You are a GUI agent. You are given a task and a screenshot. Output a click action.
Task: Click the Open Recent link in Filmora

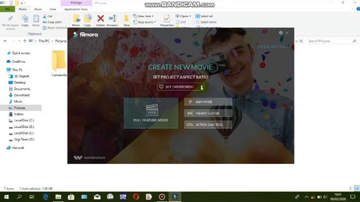(272, 47)
